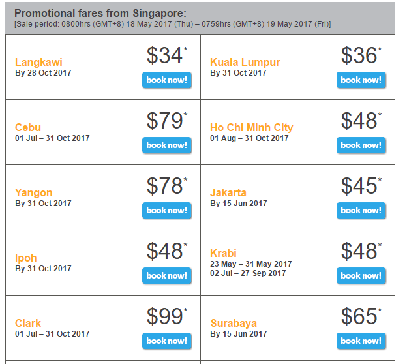Open the Kuala Lumpur destination link

click(245, 63)
